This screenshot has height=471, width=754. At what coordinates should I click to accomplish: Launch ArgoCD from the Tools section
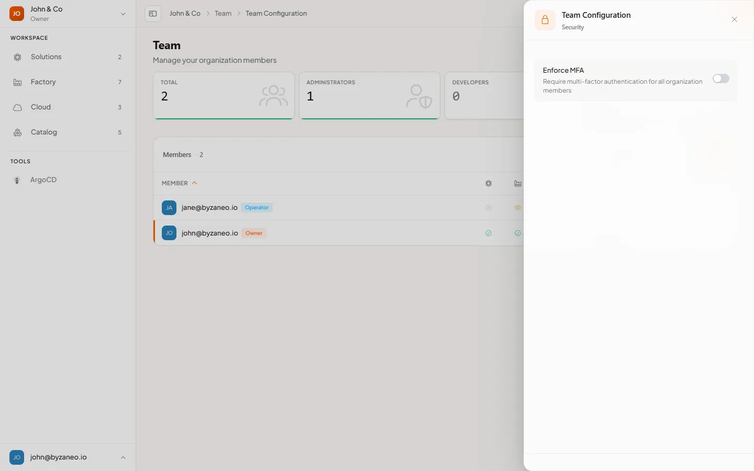tap(68, 180)
